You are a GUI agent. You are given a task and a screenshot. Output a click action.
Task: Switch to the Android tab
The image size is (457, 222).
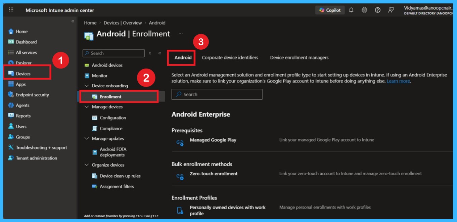[183, 57]
